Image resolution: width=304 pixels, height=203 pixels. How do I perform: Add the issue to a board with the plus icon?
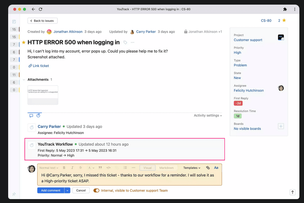(x=281, y=126)
